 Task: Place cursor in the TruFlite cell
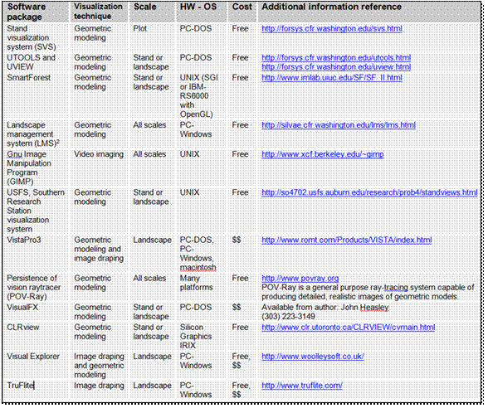click(x=21, y=386)
